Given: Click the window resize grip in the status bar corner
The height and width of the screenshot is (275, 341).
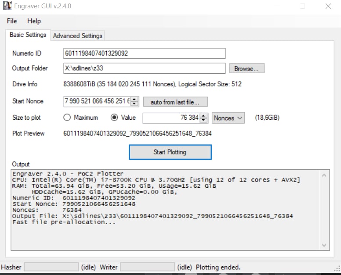Looking at the screenshot, I should pyautogui.click(x=337, y=268).
